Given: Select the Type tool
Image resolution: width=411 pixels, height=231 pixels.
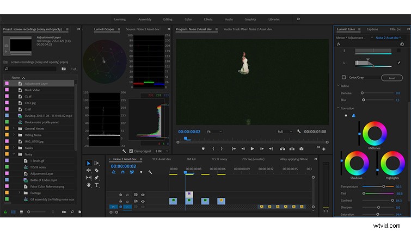Looking at the screenshot, I should point(96,185).
